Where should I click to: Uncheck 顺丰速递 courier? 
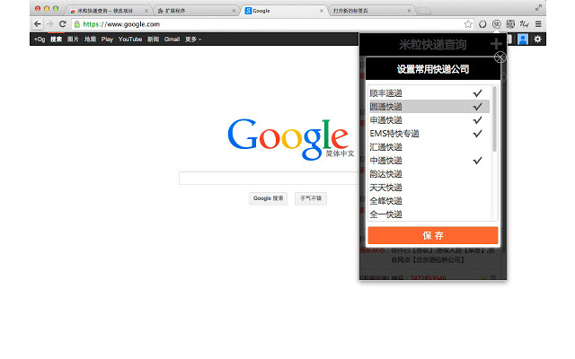(429, 93)
